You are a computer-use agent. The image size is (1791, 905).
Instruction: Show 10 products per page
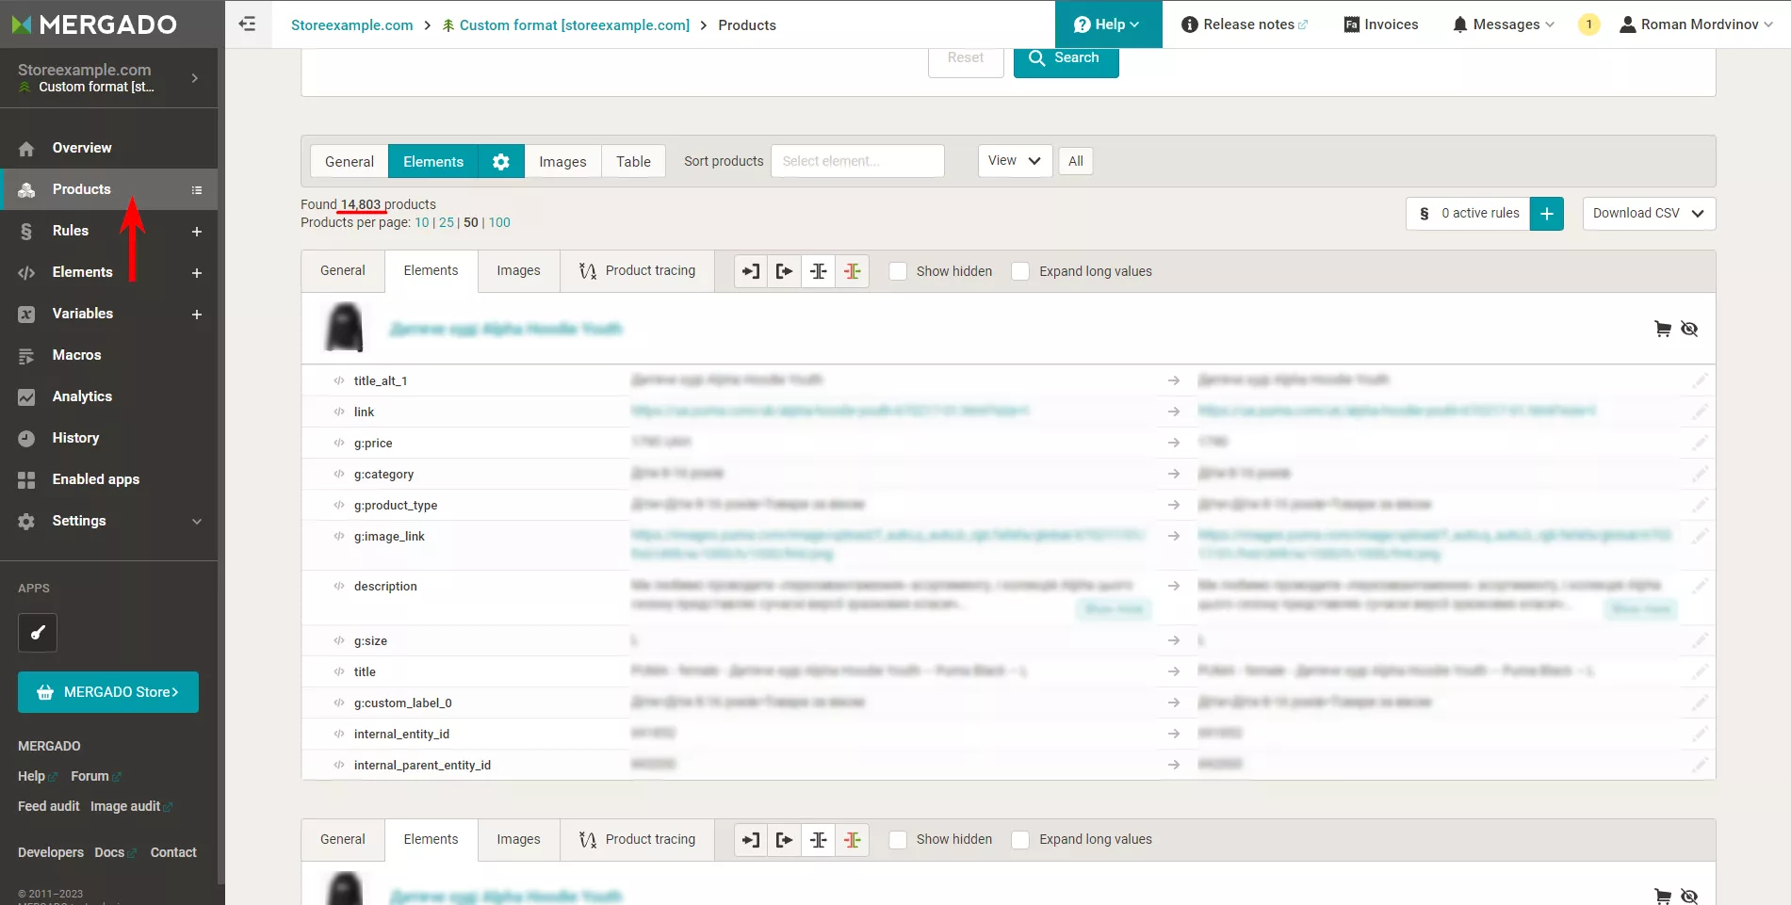pos(422,223)
